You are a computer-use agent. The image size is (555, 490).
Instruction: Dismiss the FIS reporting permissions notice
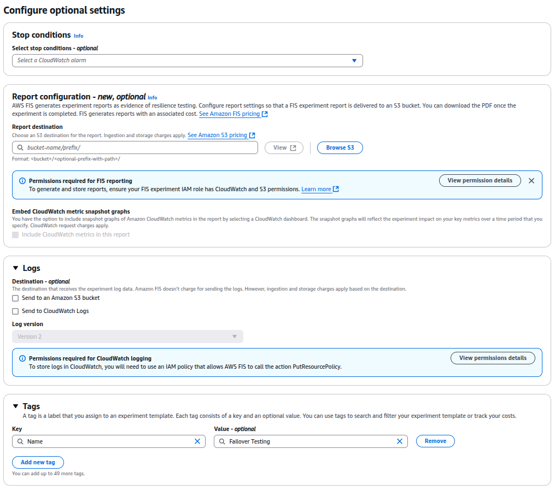(x=531, y=181)
